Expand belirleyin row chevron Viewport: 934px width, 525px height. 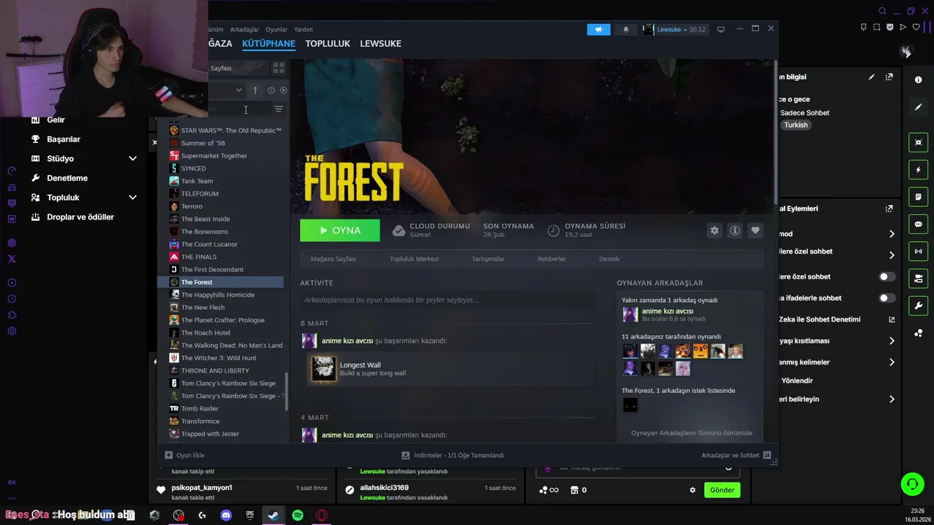892,400
